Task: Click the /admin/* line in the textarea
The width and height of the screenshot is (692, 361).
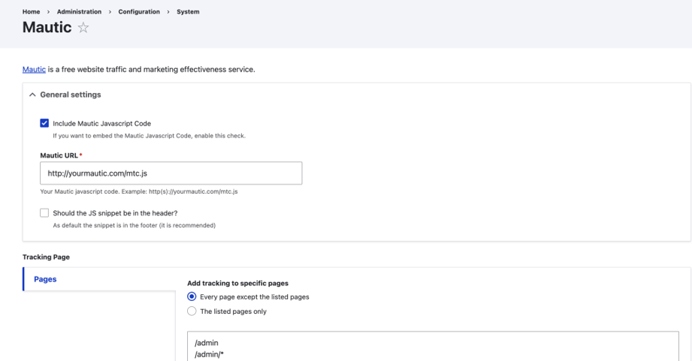Action: [x=209, y=354]
